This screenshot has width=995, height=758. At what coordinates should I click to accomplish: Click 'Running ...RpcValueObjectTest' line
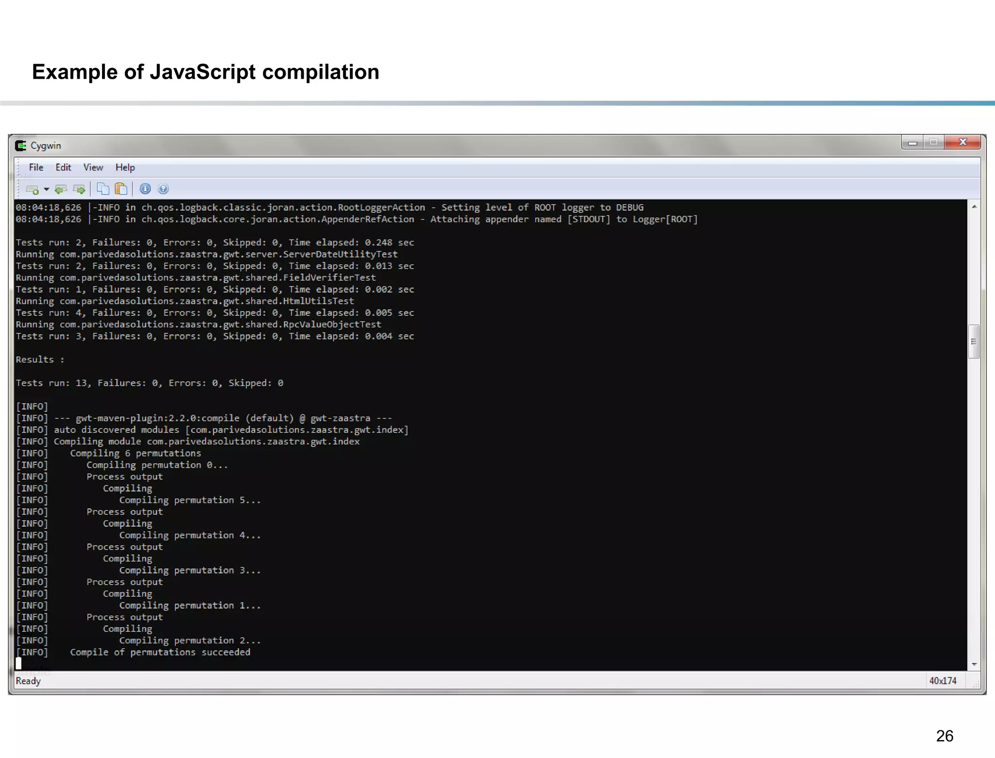199,325
